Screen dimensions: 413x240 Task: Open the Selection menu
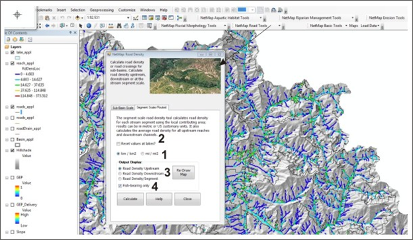[x=77, y=10]
